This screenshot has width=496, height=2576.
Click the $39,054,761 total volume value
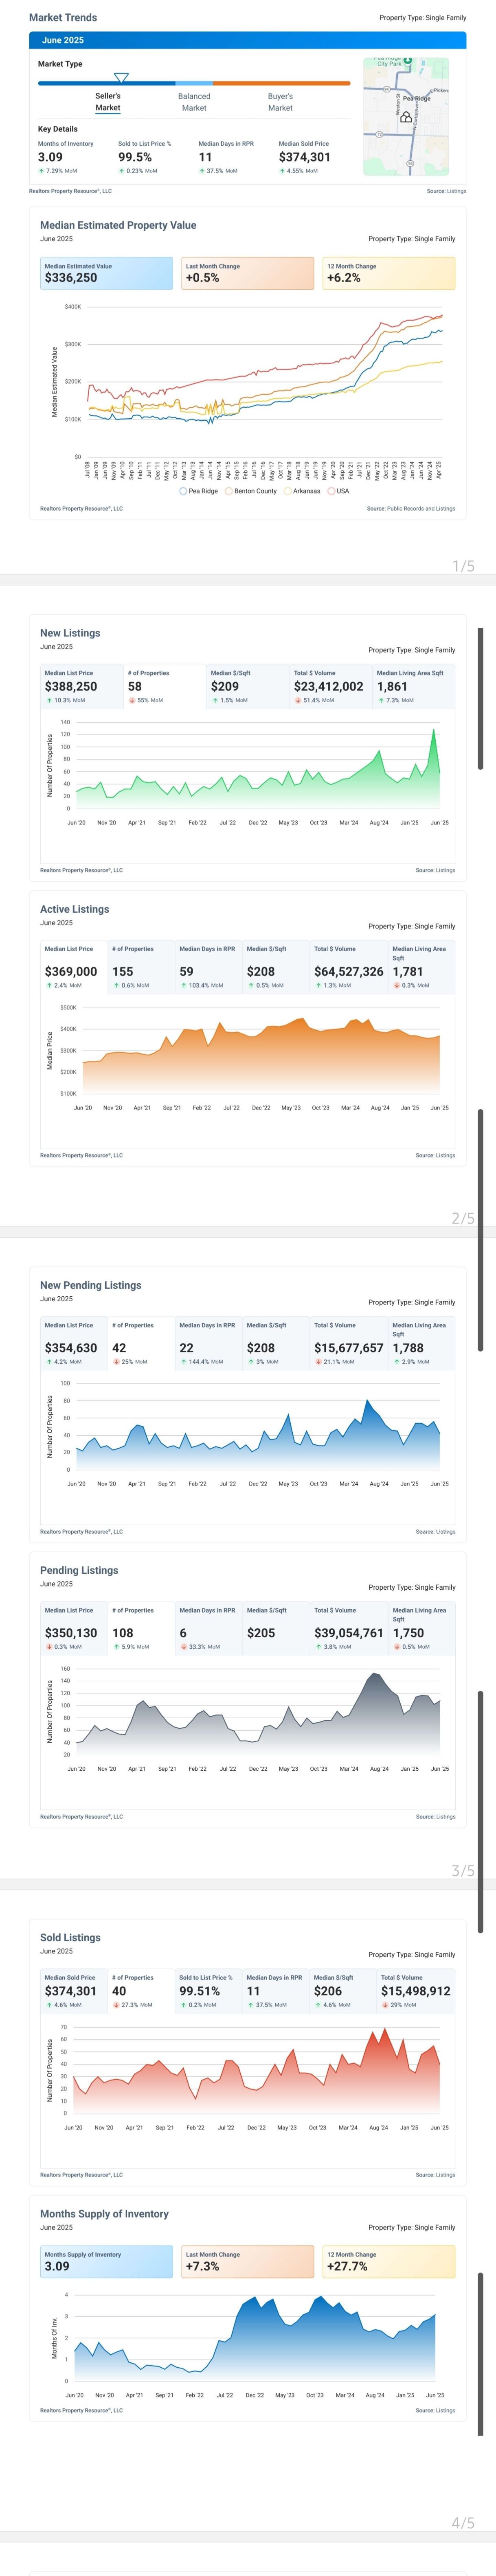[349, 1632]
